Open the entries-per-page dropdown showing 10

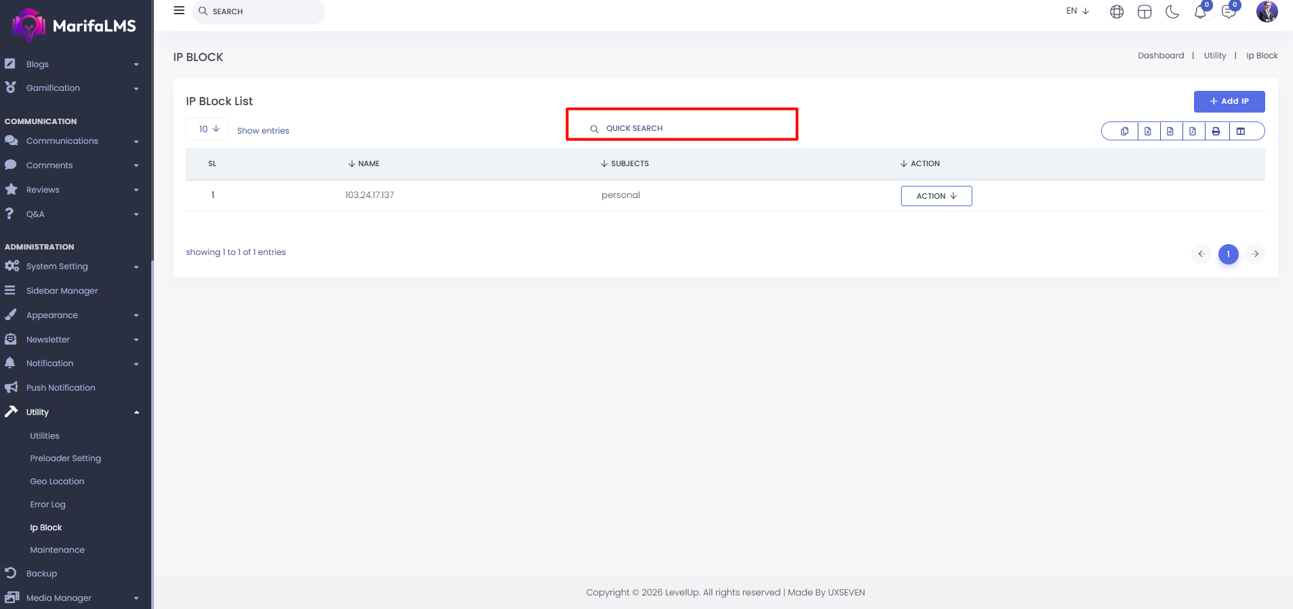click(x=207, y=129)
